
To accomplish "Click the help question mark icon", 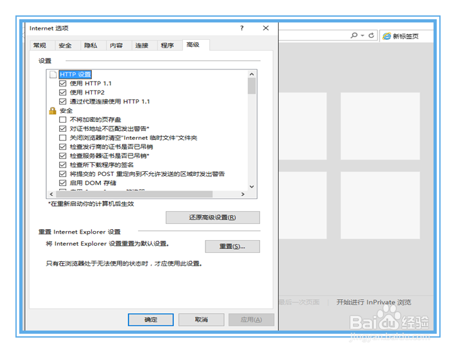I will [241, 28].
